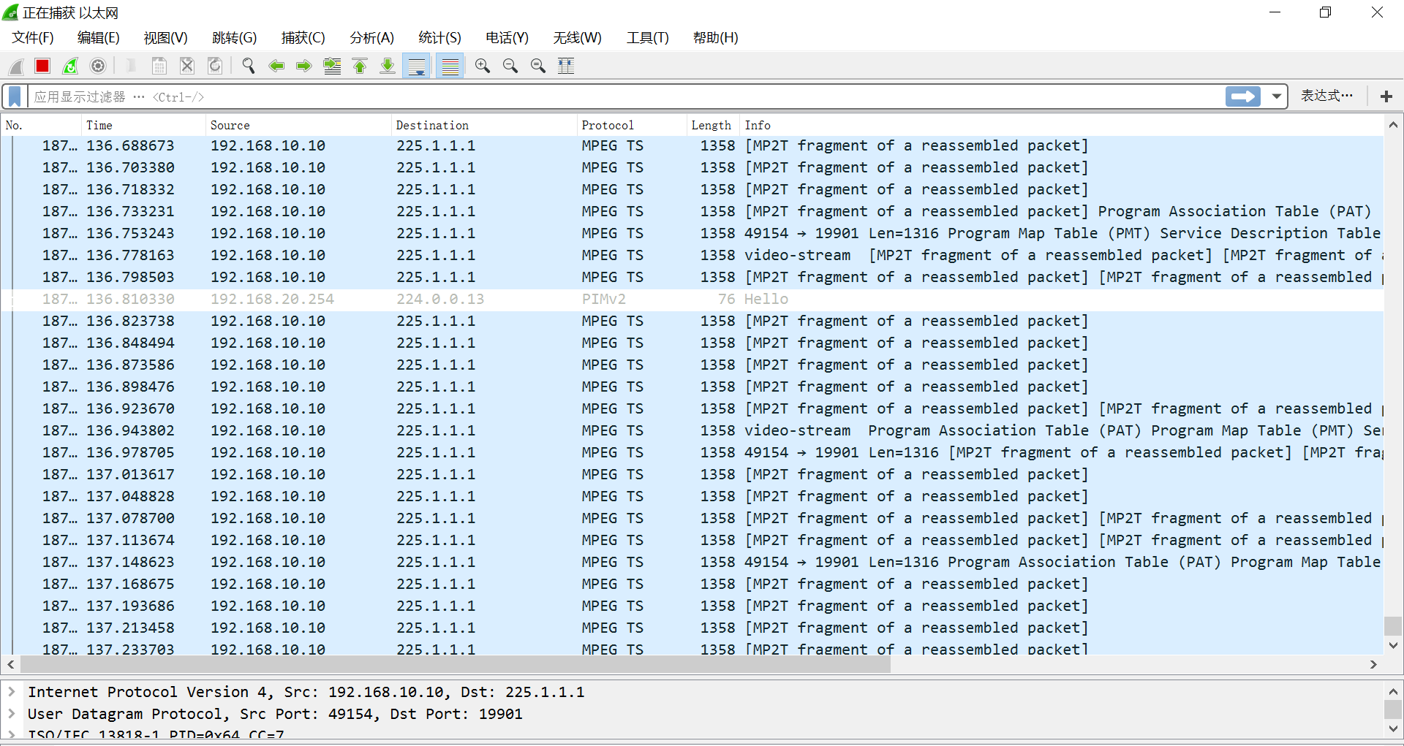The width and height of the screenshot is (1404, 746).
Task: Toggle auto-scroll during live capture
Action: [x=418, y=66]
